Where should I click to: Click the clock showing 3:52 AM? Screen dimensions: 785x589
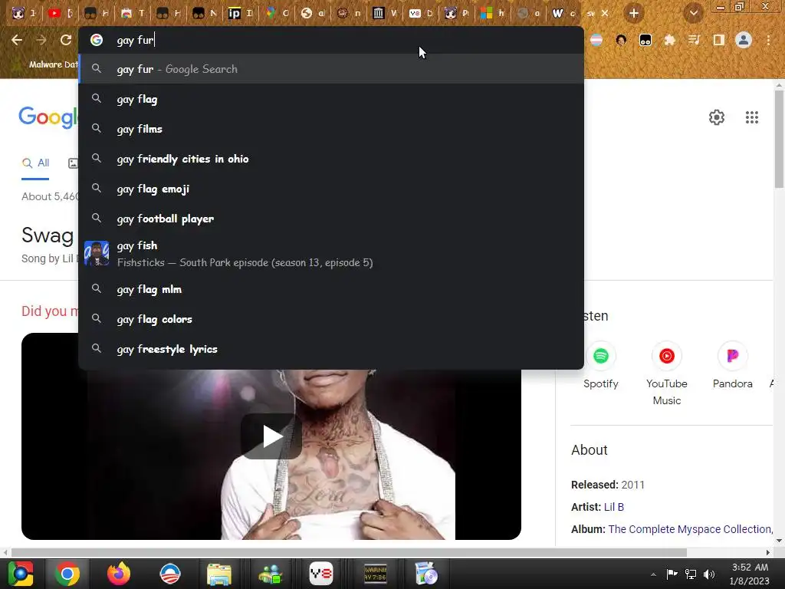(750, 568)
